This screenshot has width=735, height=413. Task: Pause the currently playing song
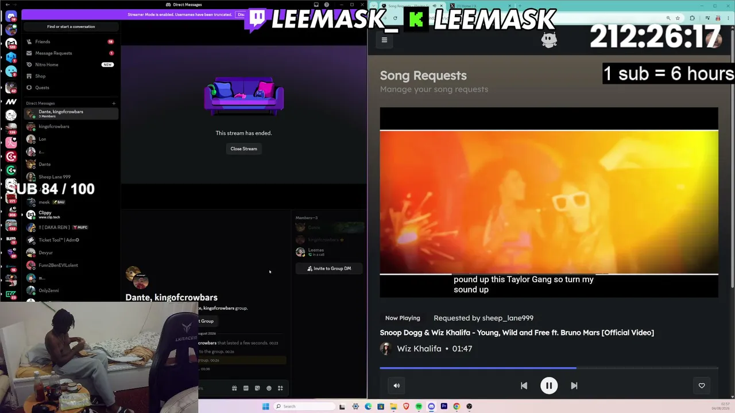point(549,385)
